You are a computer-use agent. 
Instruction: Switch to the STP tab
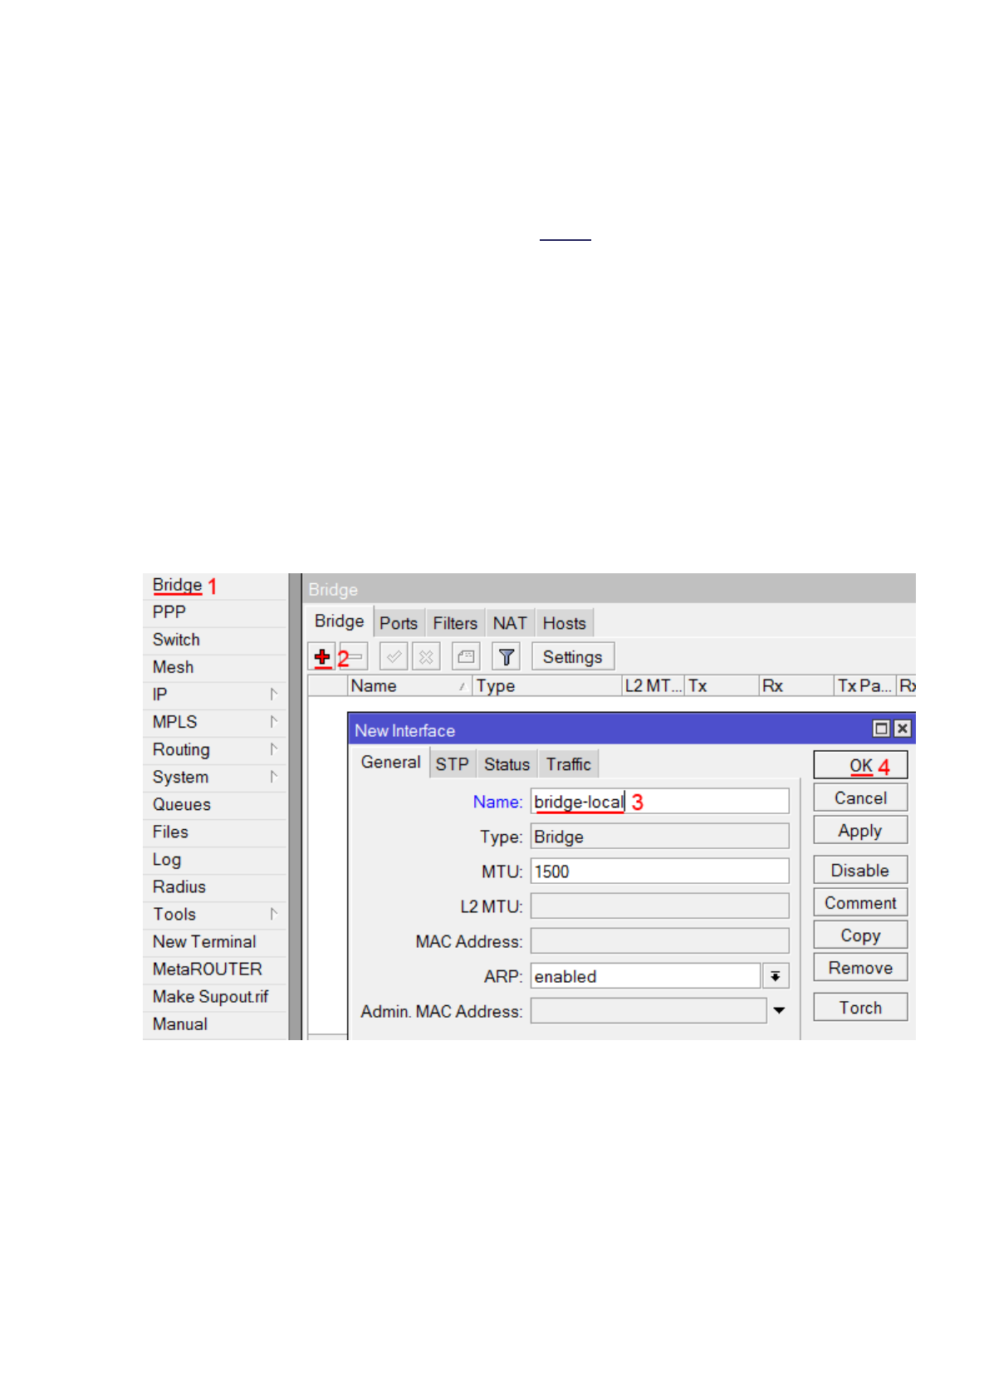[x=452, y=764]
